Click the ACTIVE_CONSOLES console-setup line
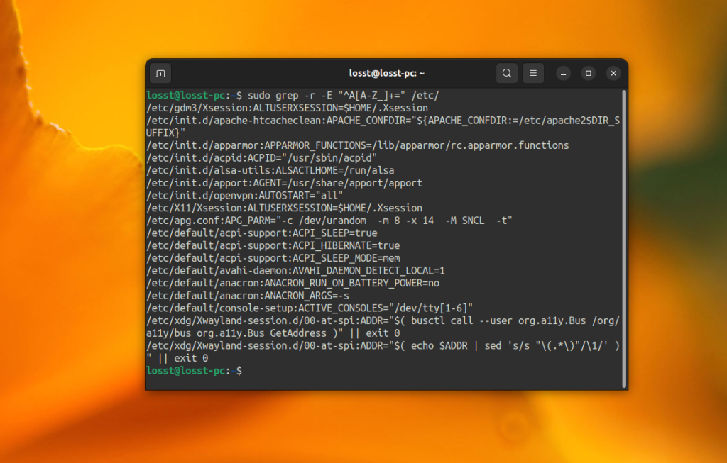The height and width of the screenshot is (463, 727). coord(310,308)
